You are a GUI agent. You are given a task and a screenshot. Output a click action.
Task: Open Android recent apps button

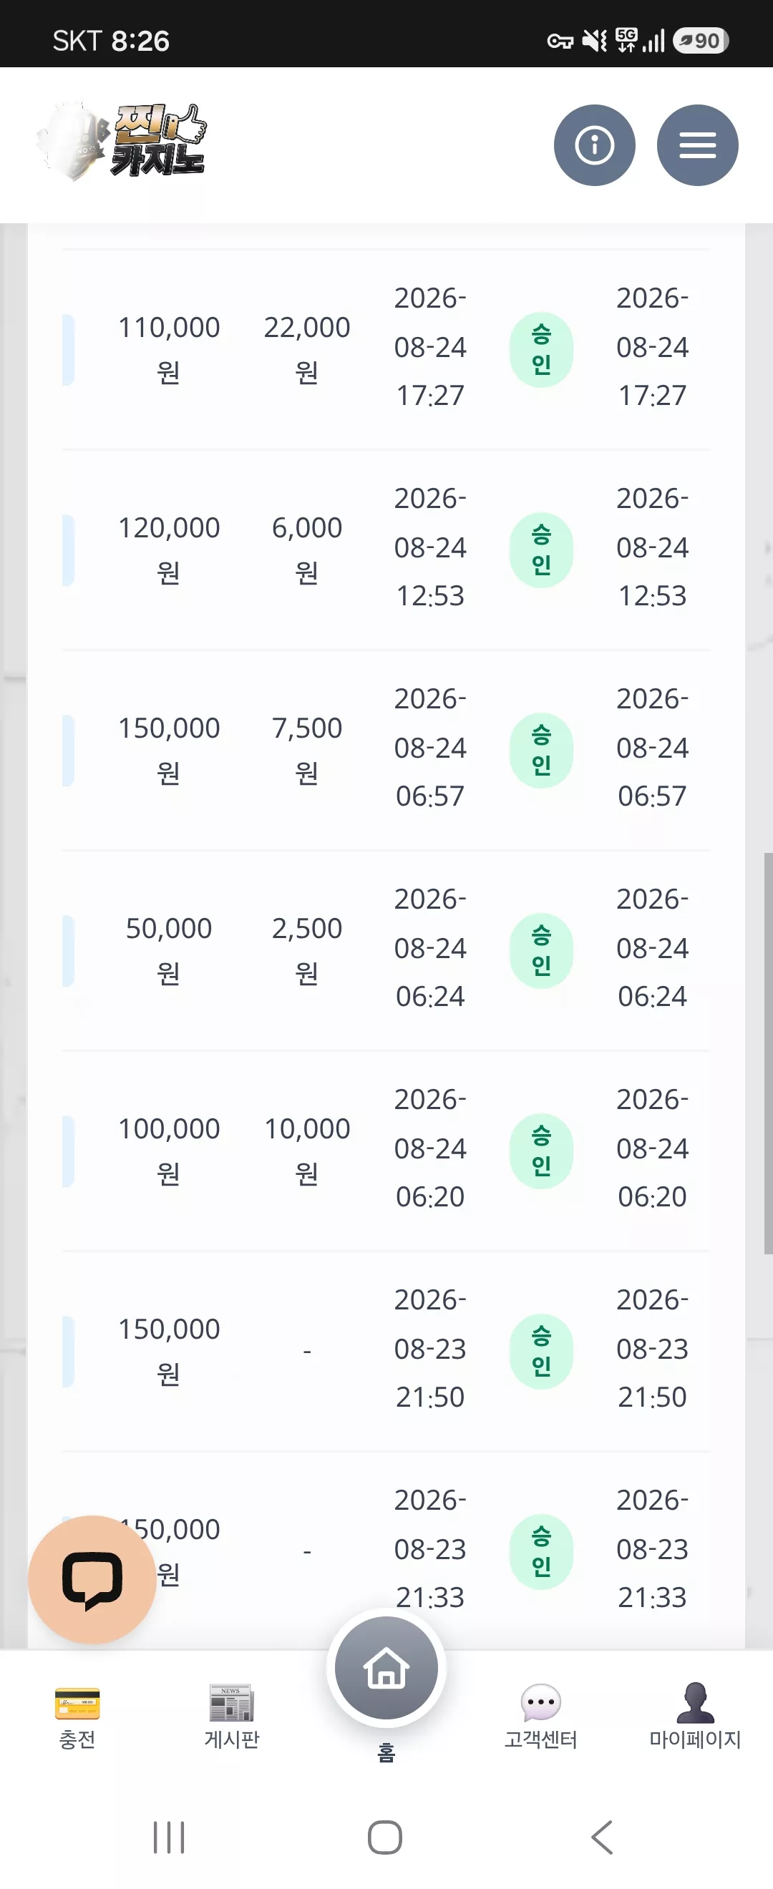169,1837
